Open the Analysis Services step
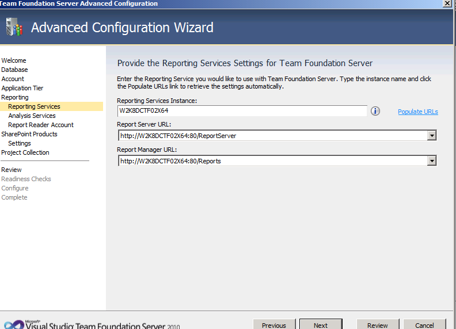 (x=32, y=116)
